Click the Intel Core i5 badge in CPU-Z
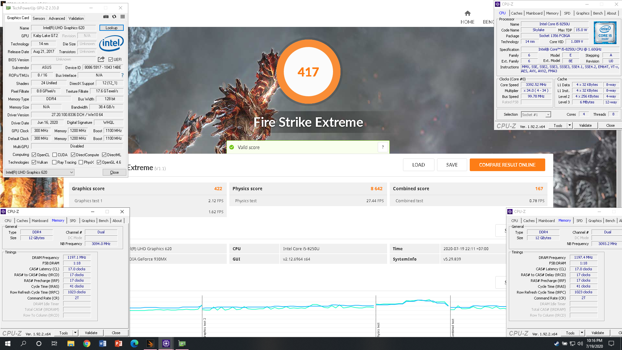Screen dimensions: 622x350 (x=605, y=33)
